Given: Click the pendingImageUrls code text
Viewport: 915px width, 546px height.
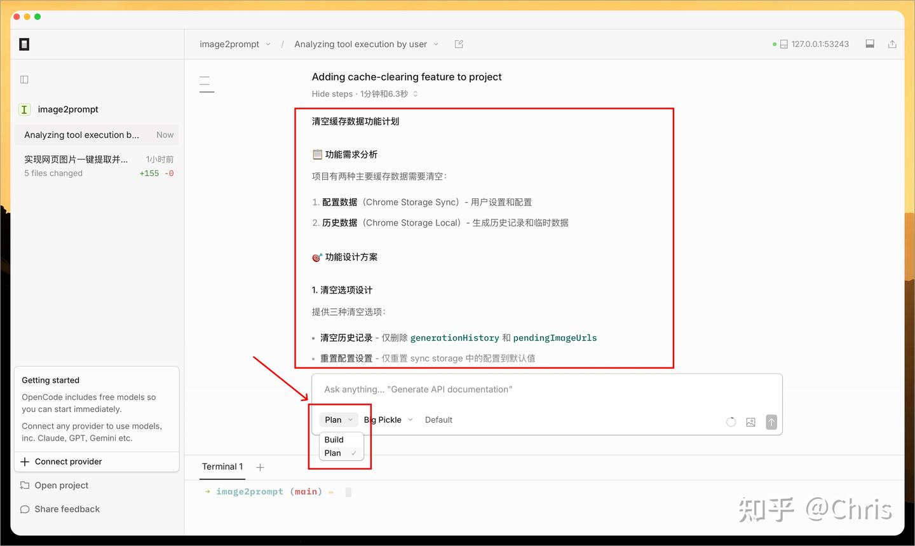Looking at the screenshot, I should click(555, 338).
